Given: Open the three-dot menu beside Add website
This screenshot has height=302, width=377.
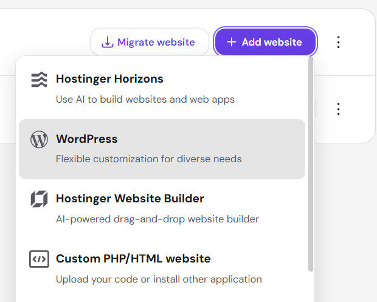Looking at the screenshot, I should (x=338, y=42).
